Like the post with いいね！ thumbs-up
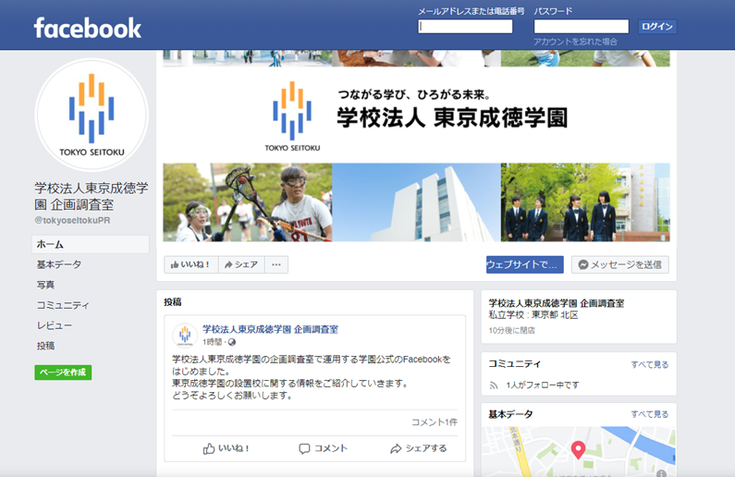The image size is (735, 477). point(226,448)
